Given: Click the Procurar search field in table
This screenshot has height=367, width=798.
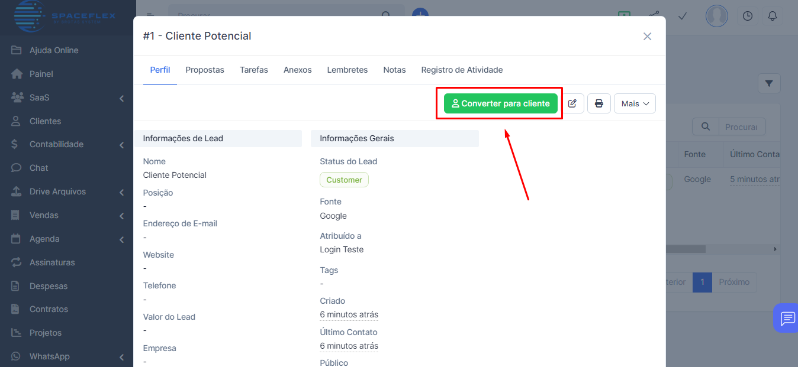Looking at the screenshot, I should pos(741,126).
